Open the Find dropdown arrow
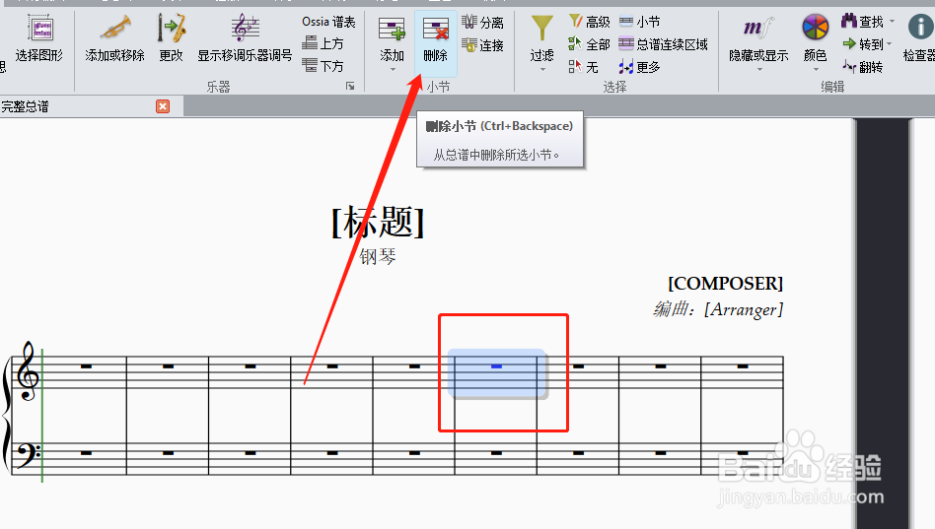This screenshot has width=935, height=529. point(892,22)
